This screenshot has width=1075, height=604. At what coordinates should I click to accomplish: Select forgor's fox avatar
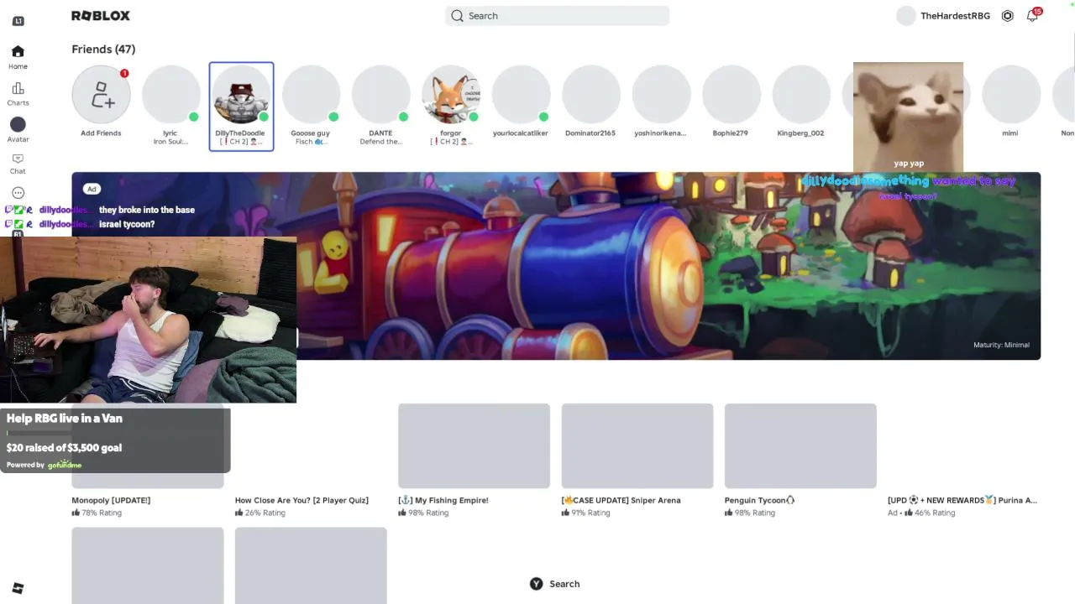(x=451, y=95)
